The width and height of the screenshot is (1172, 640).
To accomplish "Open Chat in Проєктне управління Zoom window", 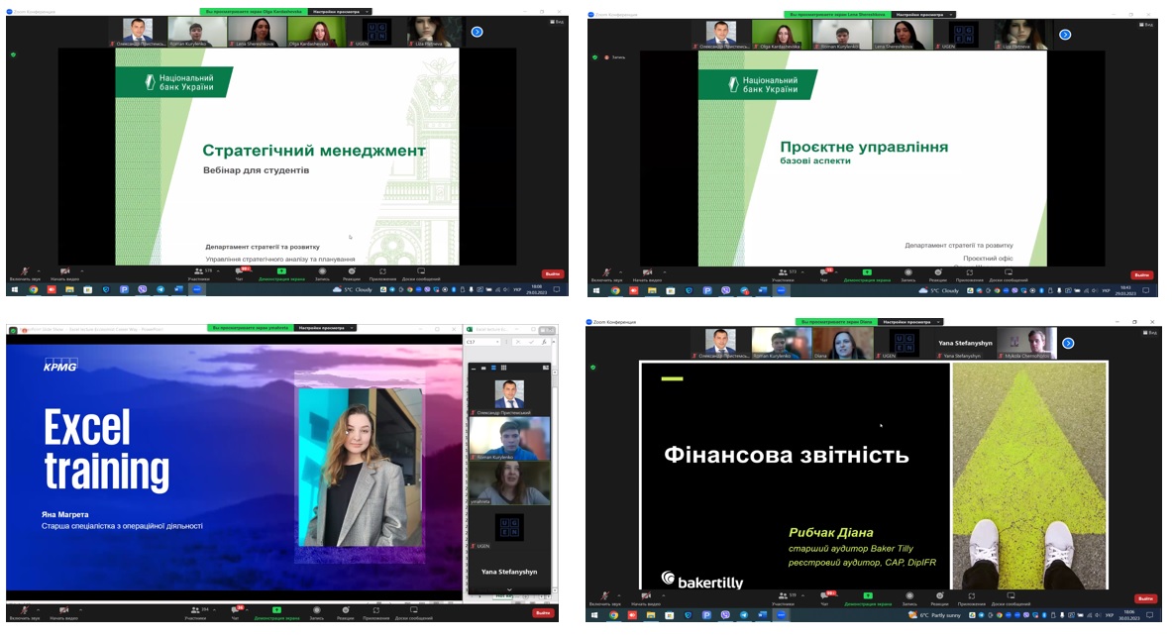I will [824, 274].
